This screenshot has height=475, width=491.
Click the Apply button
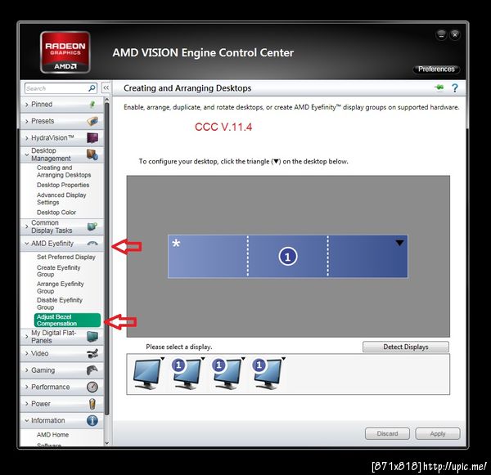click(438, 433)
